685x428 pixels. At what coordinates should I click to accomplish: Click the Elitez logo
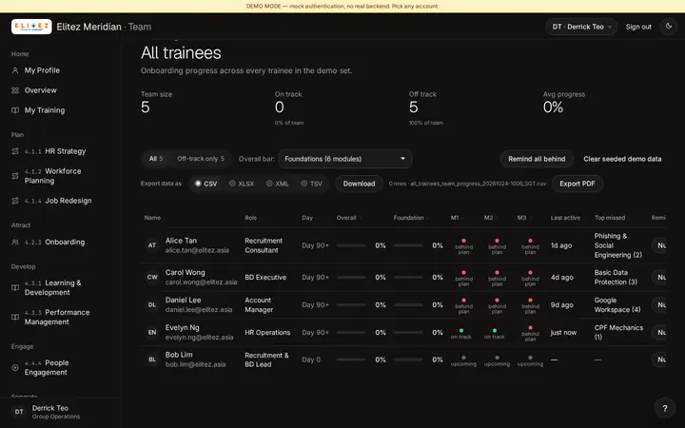click(x=31, y=27)
